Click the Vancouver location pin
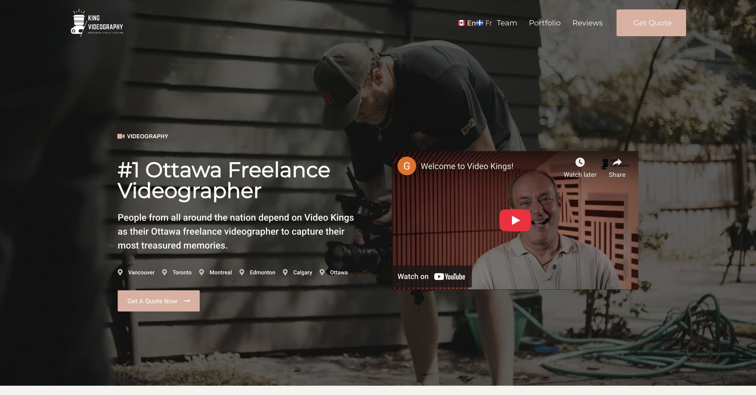Viewport: 756px width, 395px height. tap(120, 272)
